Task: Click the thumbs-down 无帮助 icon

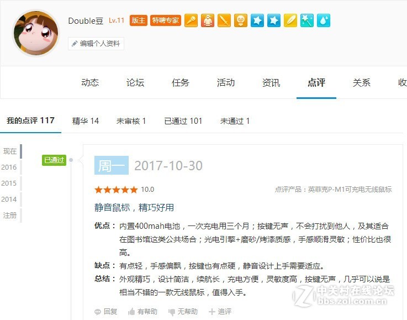Action: (x=172, y=312)
